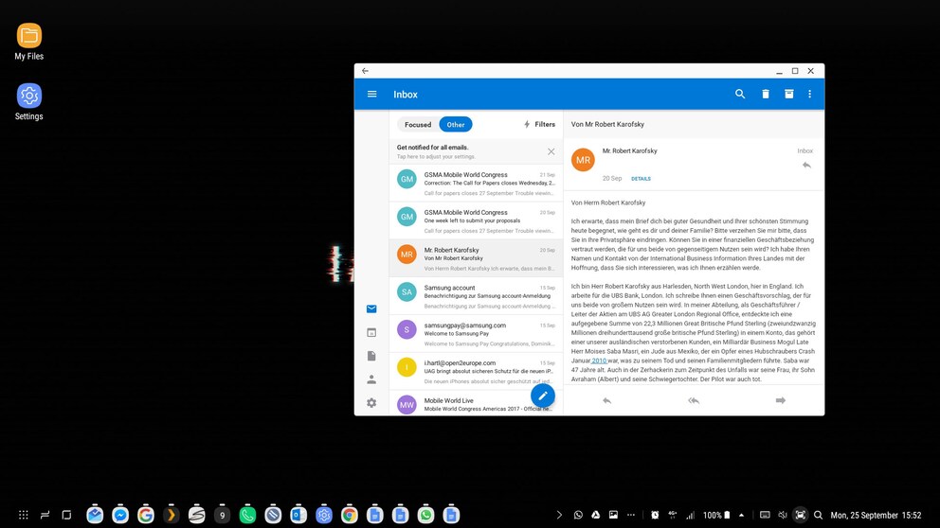Switch to the Focused inbox tab
This screenshot has height=528, width=940.
[418, 125]
